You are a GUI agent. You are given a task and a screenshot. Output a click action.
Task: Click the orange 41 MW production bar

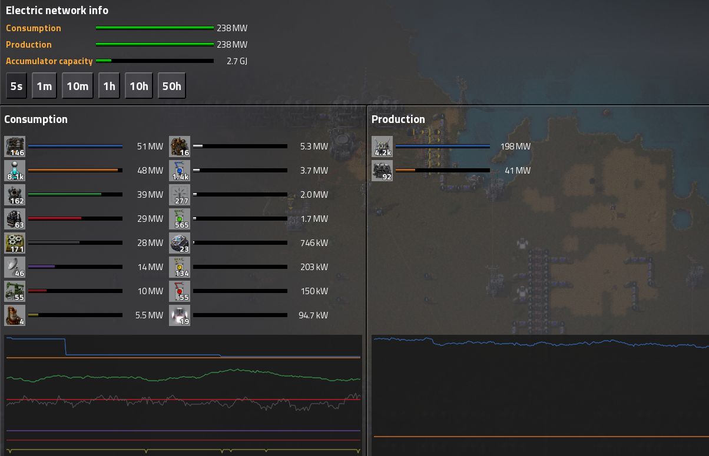click(x=443, y=171)
